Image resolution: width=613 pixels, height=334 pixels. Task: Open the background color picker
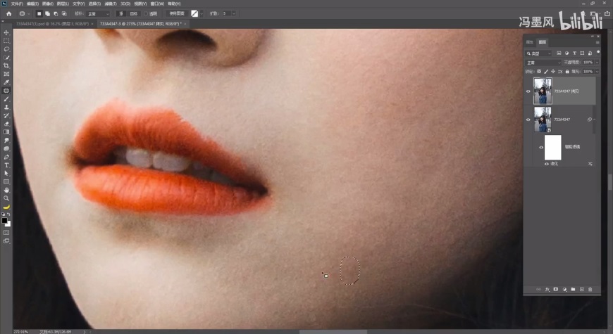tap(8, 224)
